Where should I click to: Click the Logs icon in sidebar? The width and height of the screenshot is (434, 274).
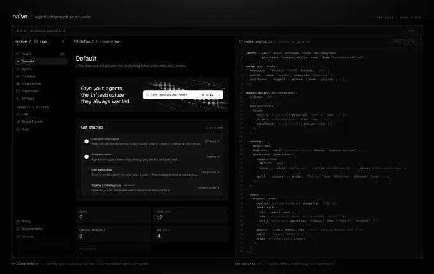click(x=18, y=114)
